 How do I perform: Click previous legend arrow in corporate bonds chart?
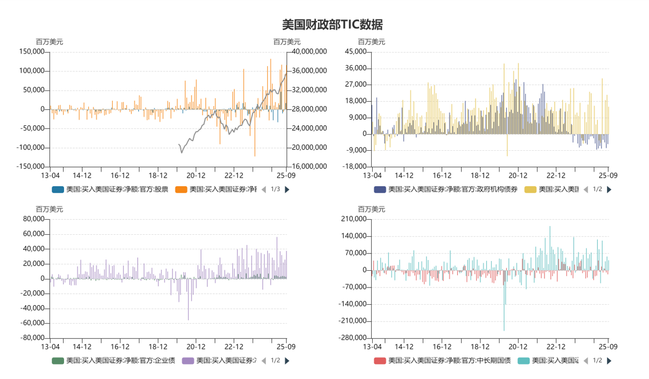[263, 361]
